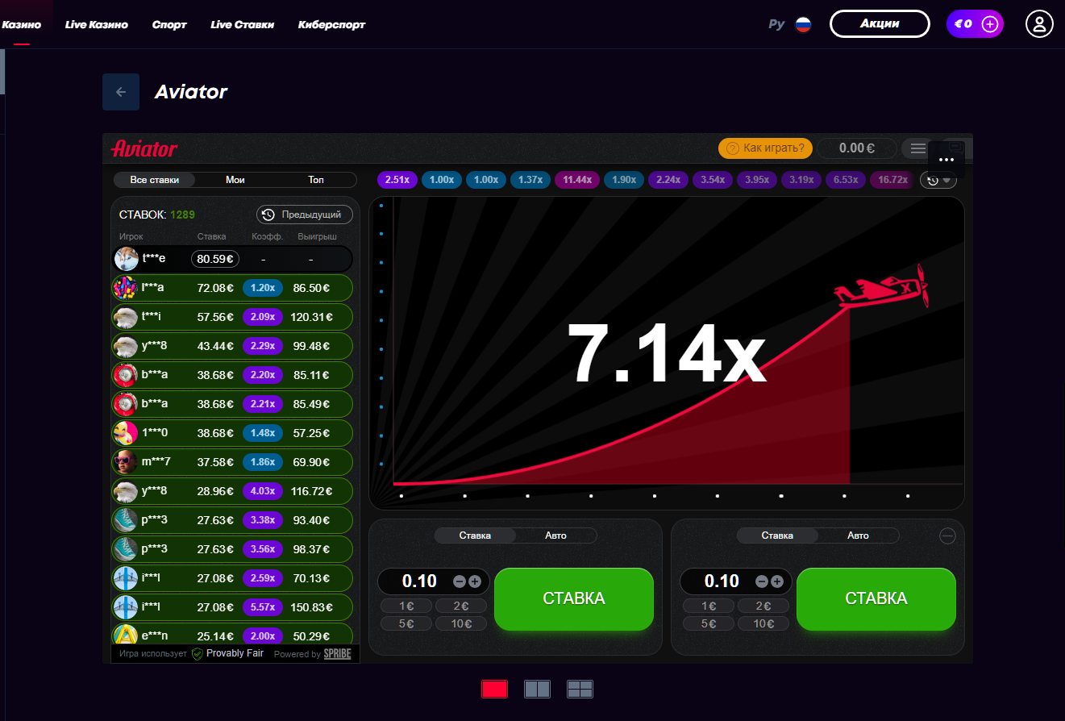Decrease right bet amount with minus icon
Image resolution: width=1065 pixels, height=721 pixels.
pyautogui.click(x=762, y=581)
